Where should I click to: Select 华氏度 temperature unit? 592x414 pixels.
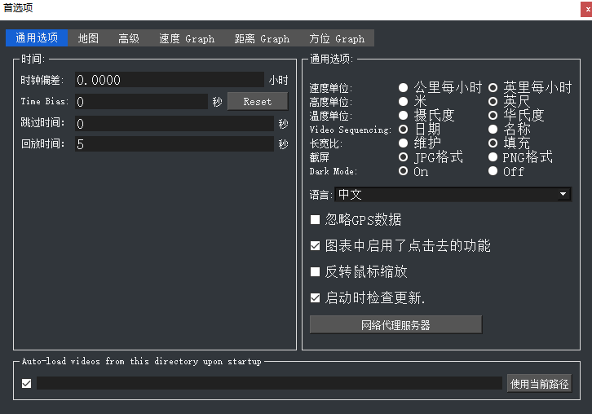(x=516, y=115)
